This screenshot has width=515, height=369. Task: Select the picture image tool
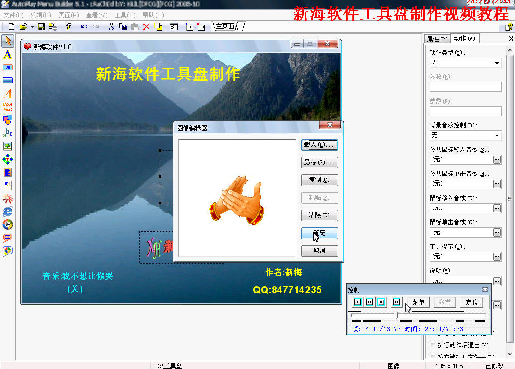point(8,146)
